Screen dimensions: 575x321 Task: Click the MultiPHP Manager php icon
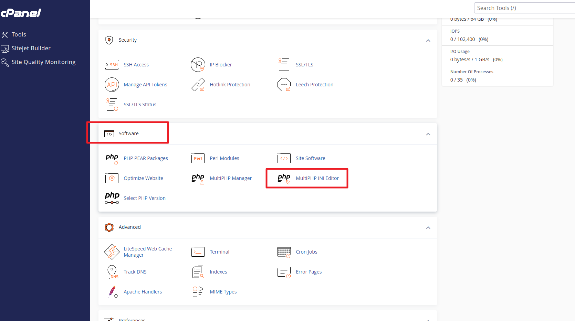(198, 179)
